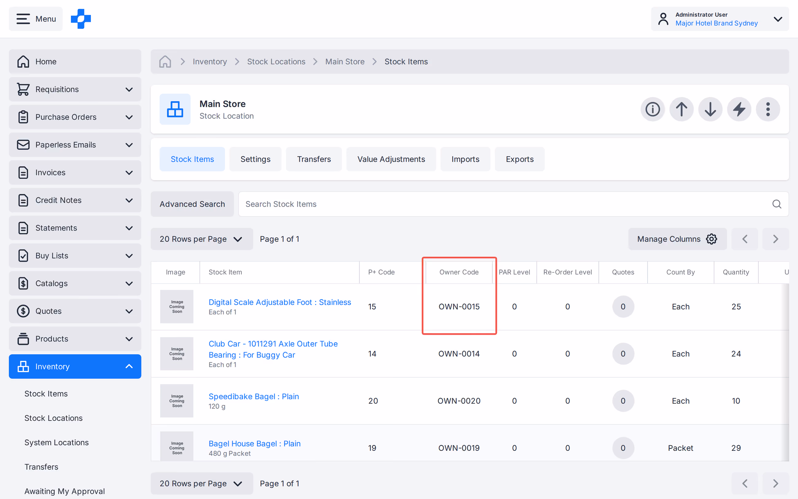Click the info circle icon button

pyautogui.click(x=653, y=109)
